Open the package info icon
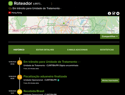This screenshot has width=125, height=95. click(x=109, y=13)
